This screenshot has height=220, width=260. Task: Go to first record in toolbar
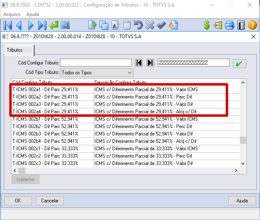click(8, 25)
